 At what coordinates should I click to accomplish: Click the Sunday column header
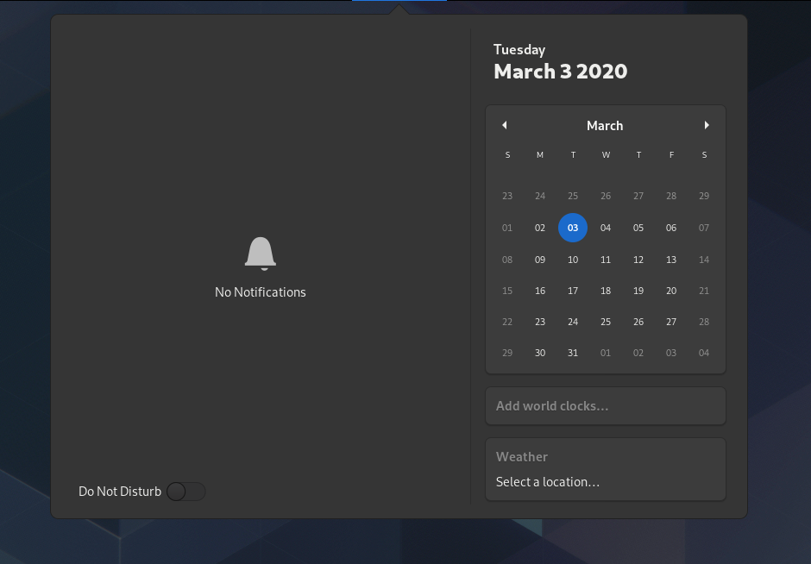(x=506, y=155)
